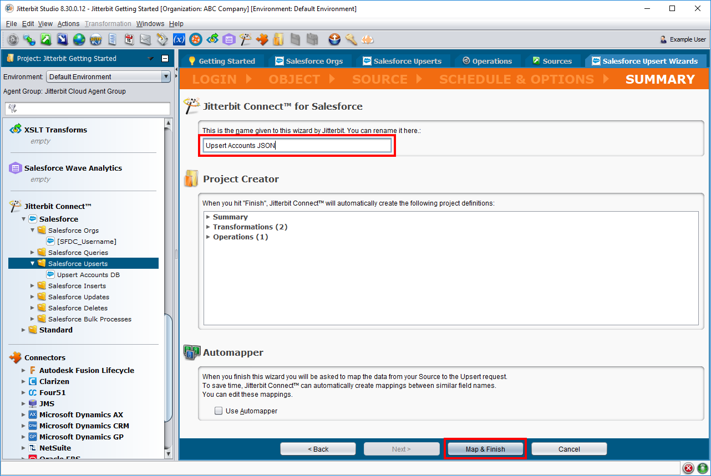Viewport: 711px width, 476px height.
Task: Click the HTTP endpoint toolbar icon
Action: 95,39
